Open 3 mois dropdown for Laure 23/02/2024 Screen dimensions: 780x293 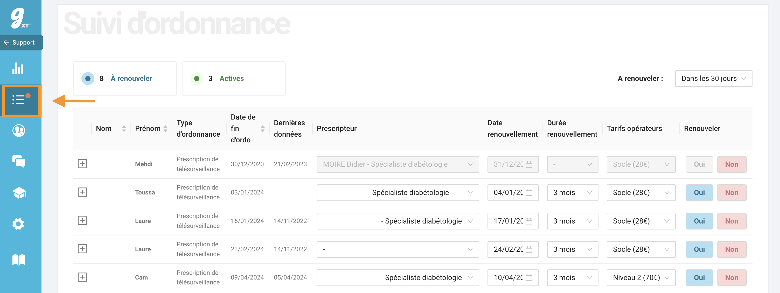(573, 249)
